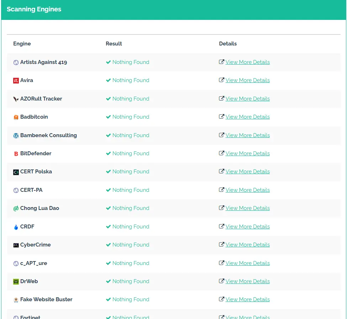
Task: Click the Artists Against 419 engine icon
Action: pos(16,63)
